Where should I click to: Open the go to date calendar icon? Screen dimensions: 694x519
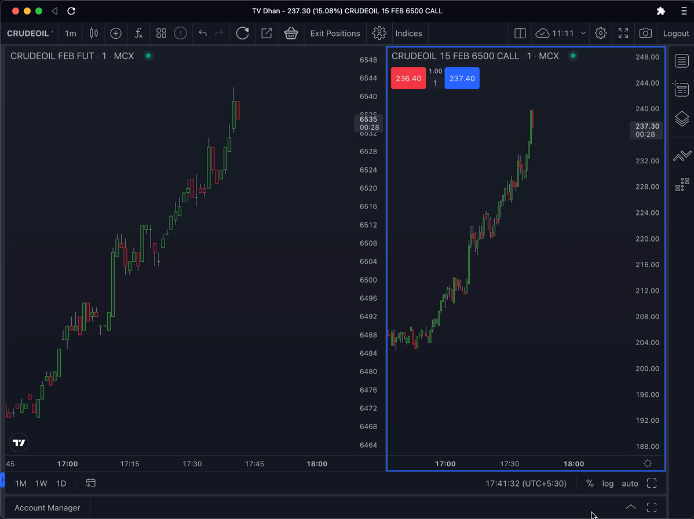(x=90, y=483)
